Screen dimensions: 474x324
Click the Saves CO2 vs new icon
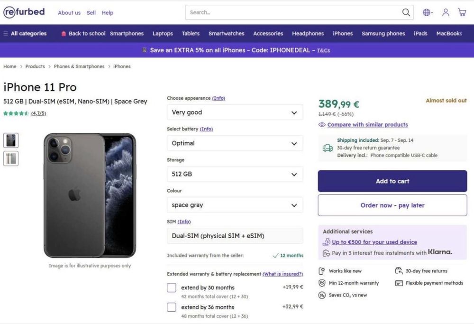tap(322, 295)
